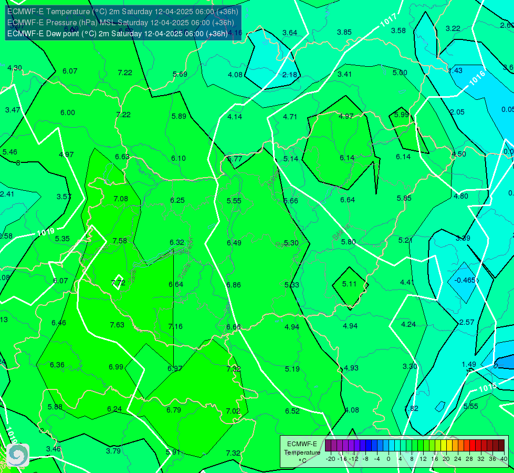Click the grid value 5.80
The image size is (514, 473).
pos(348,242)
